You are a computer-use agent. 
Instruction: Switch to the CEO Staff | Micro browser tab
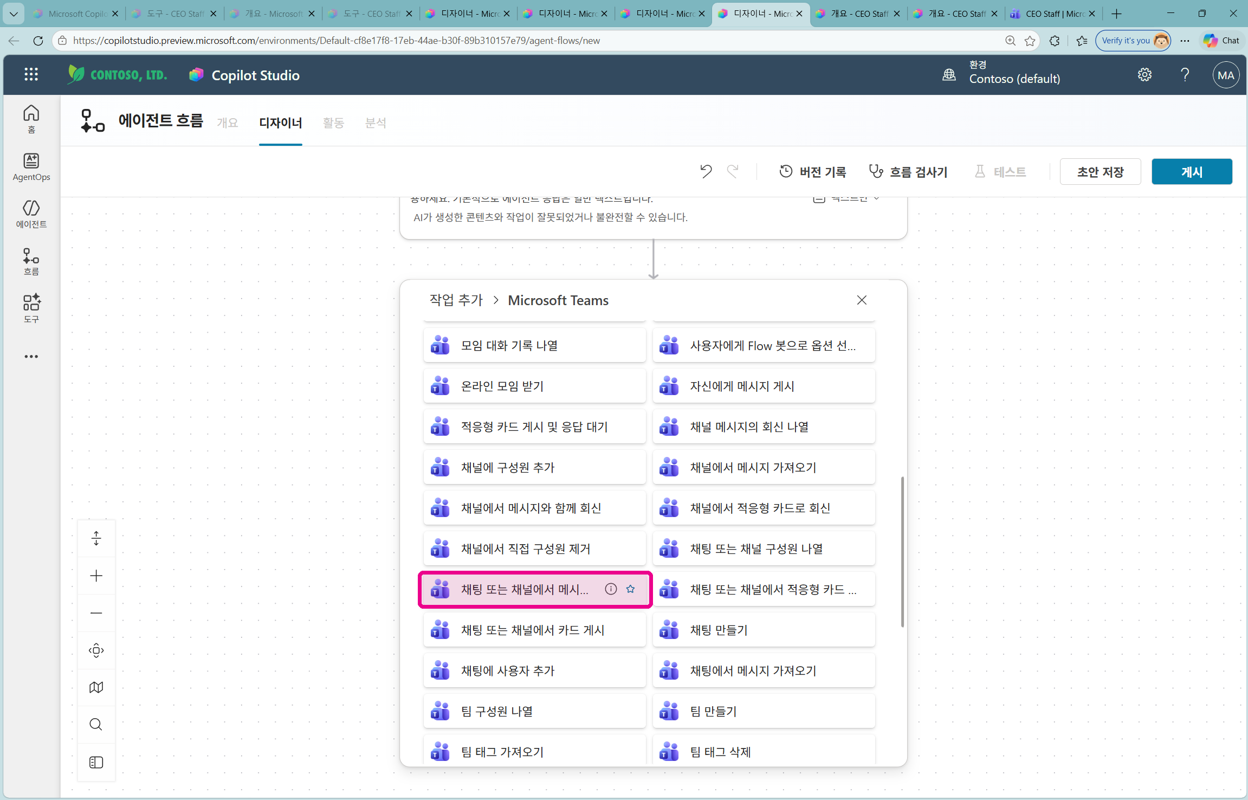1053,14
